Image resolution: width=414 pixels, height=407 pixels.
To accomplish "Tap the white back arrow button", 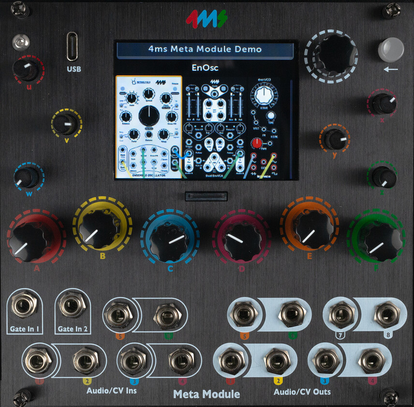I will pos(391,50).
